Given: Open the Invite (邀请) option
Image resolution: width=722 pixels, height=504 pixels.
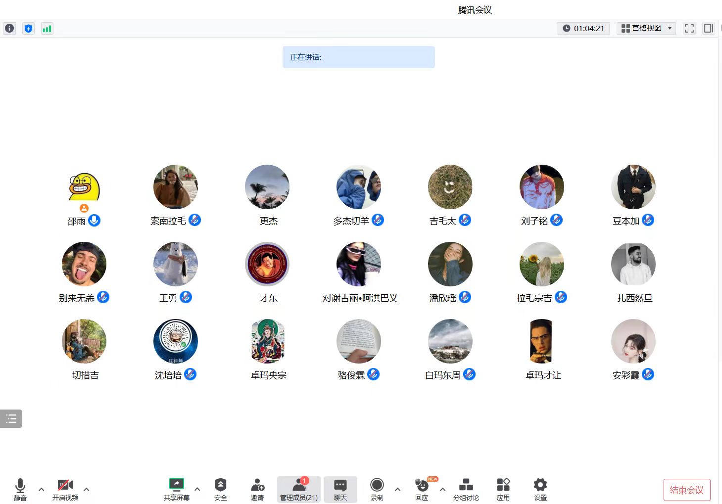Looking at the screenshot, I should click(x=257, y=489).
